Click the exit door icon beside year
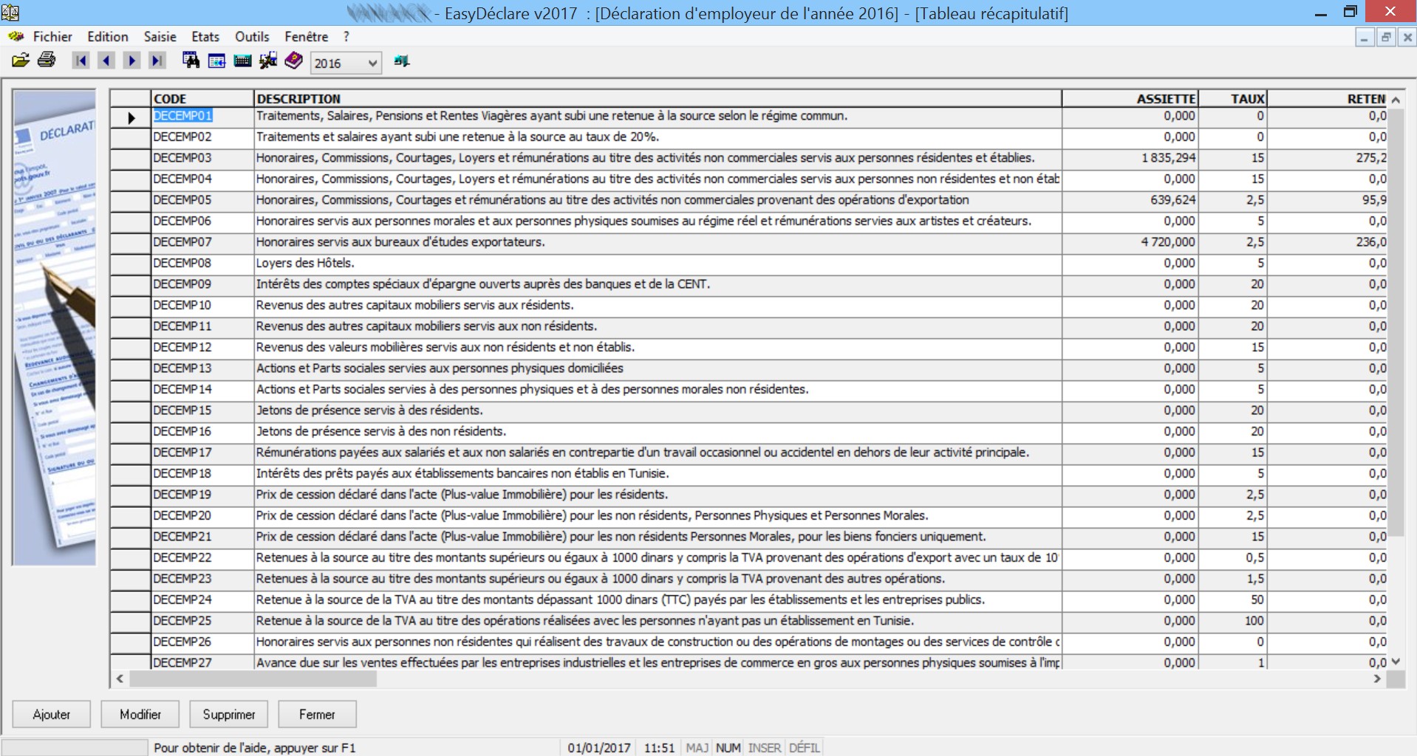This screenshot has height=756, width=1417. click(401, 61)
